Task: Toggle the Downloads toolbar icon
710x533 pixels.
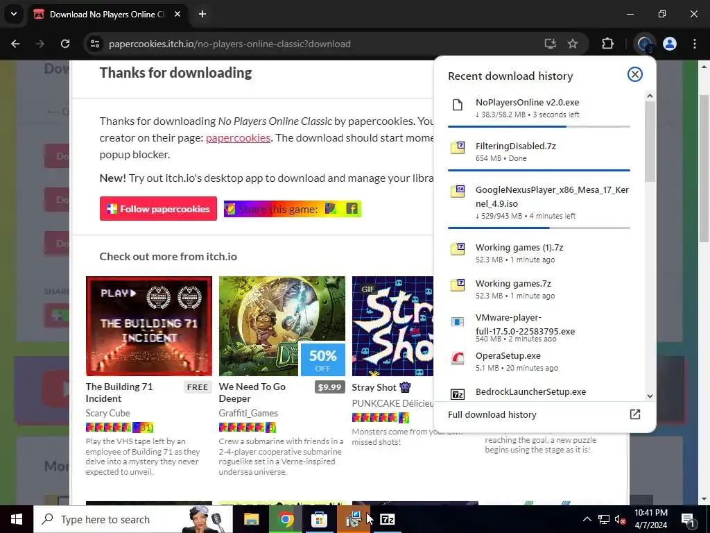Action: click(x=644, y=44)
